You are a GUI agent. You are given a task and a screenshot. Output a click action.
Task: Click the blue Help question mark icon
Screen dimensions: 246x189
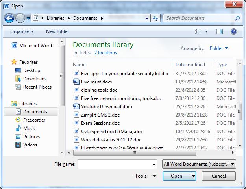234,31
